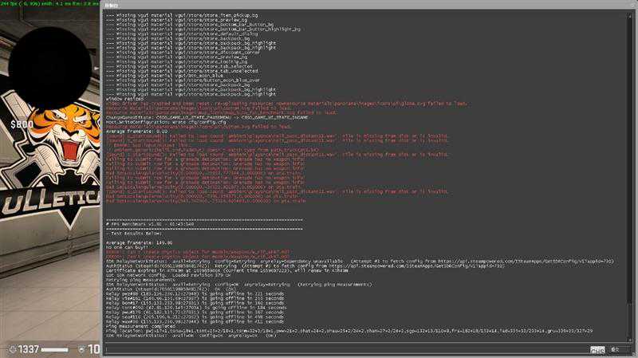This screenshot has width=638, height=358.
Task: Click the armor shield icon in the HUD
Action: [81, 349]
